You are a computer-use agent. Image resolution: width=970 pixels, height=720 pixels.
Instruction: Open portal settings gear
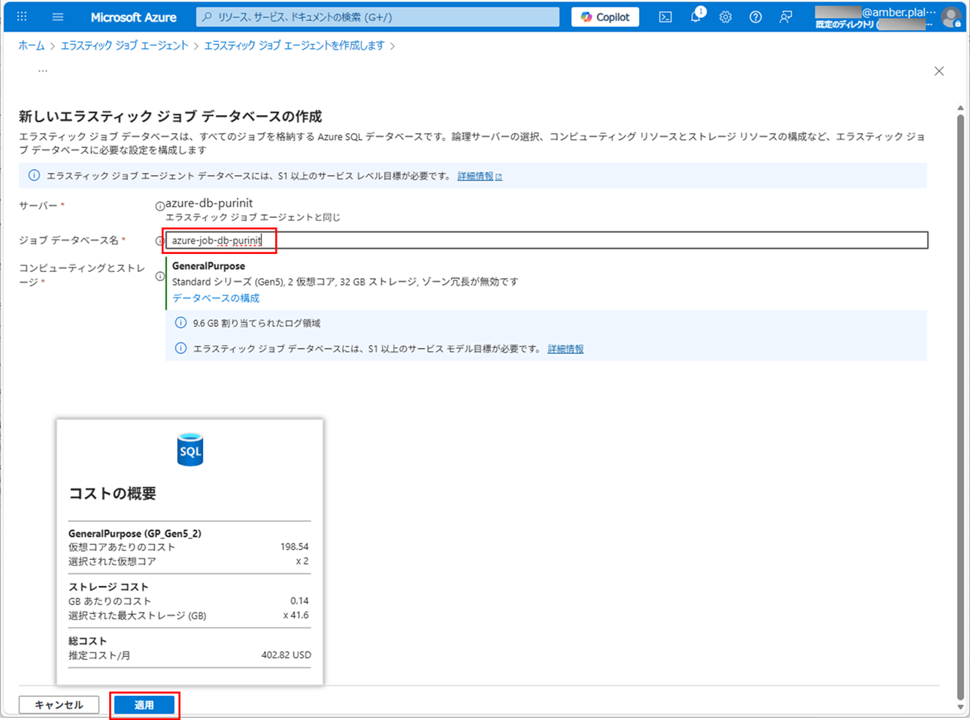click(x=726, y=17)
